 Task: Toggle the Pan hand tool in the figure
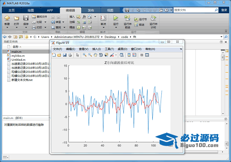(x=95, y=55)
